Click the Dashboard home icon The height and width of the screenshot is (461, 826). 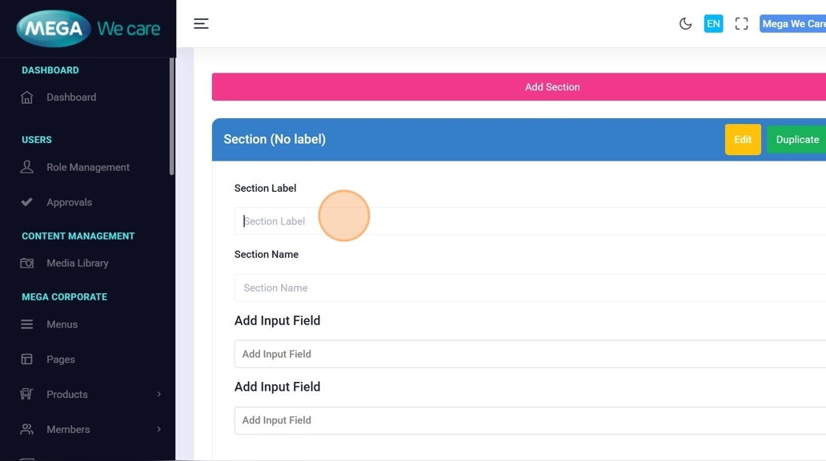point(27,97)
